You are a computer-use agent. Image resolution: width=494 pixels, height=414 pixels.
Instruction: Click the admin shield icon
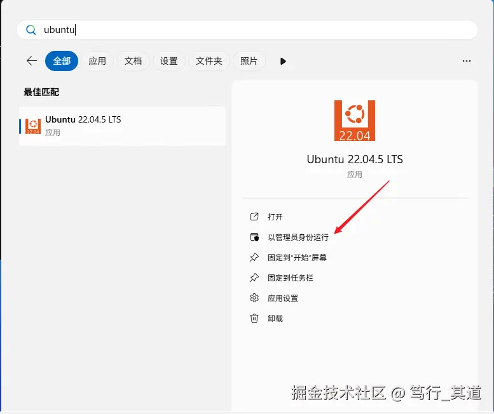[254, 237]
